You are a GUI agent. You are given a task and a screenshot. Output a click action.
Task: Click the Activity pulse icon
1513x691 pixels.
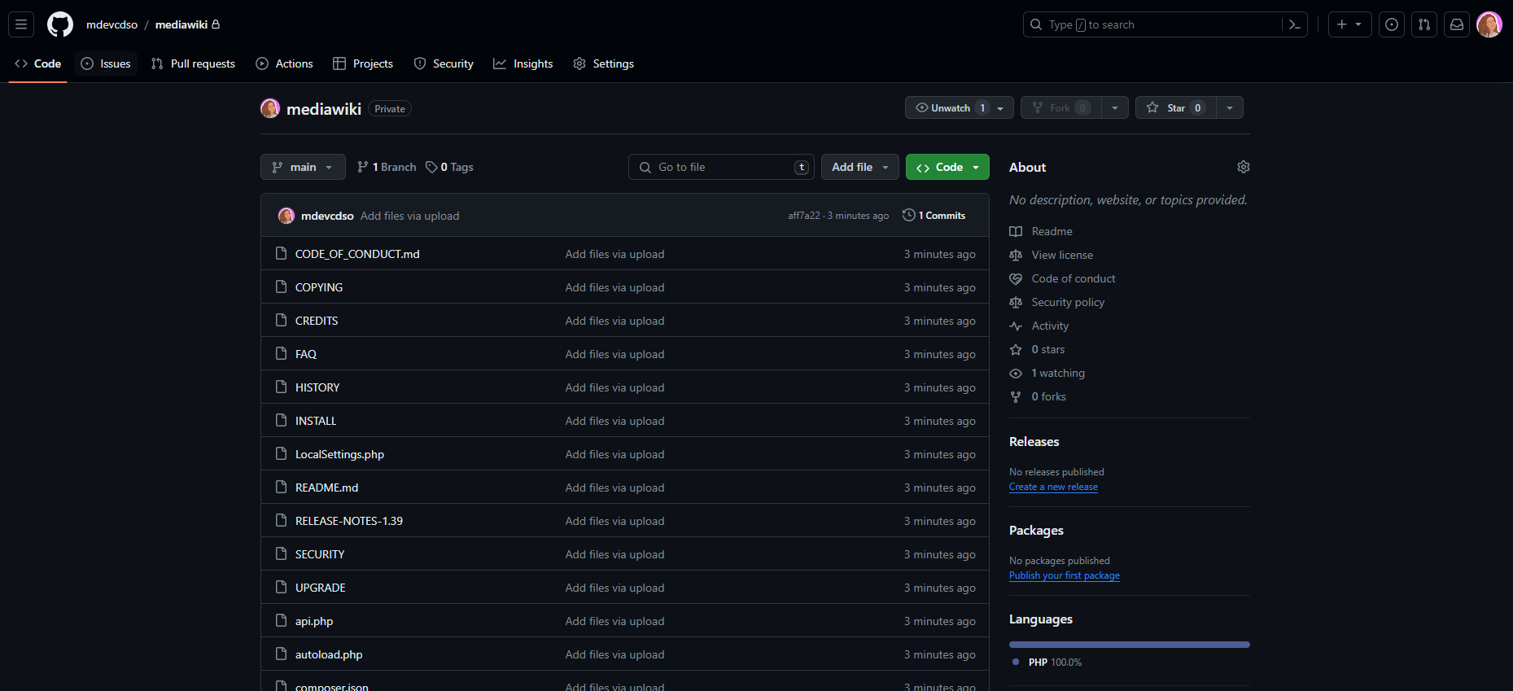coord(1016,326)
